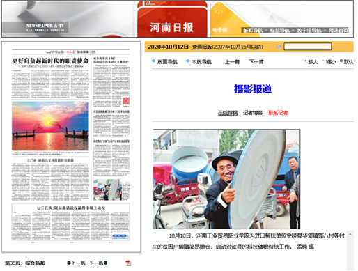The height and width of the screenshot is (271, 358).
Task: Click the magnifier search icon
Action: (x=279, y=47)
